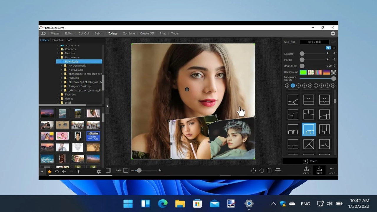Open file browser gear settings
Image resolution: width=377 pixels, height=212 pixels.
tap(99, 172)
